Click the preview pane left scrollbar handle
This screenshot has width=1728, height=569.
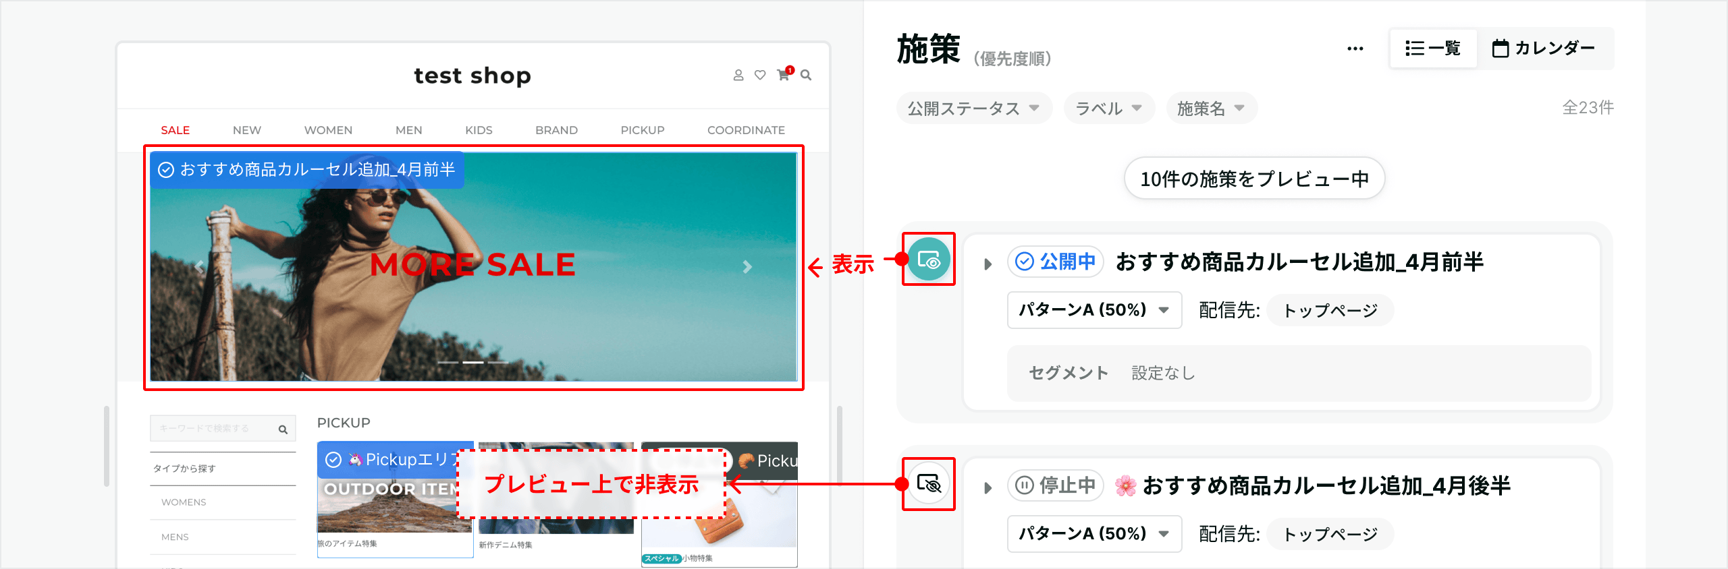(107, 446)
